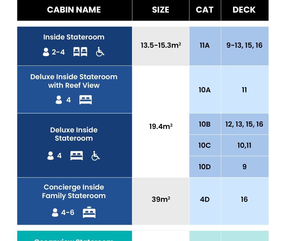Click the CAT column header
The width and height of the screenshot is (286, 241).
pyautogui.click(x=205, y=10)
